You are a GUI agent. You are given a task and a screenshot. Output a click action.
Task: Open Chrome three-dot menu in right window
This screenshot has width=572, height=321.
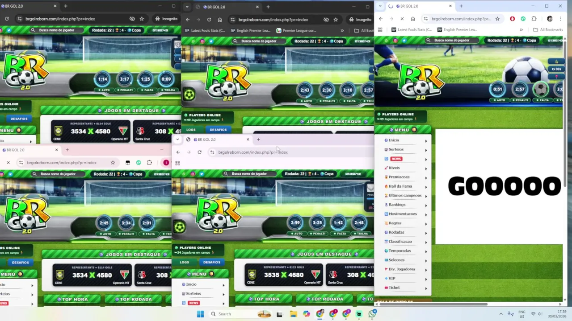(560, 19)
